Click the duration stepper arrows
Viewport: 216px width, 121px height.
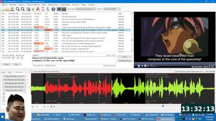22,58
